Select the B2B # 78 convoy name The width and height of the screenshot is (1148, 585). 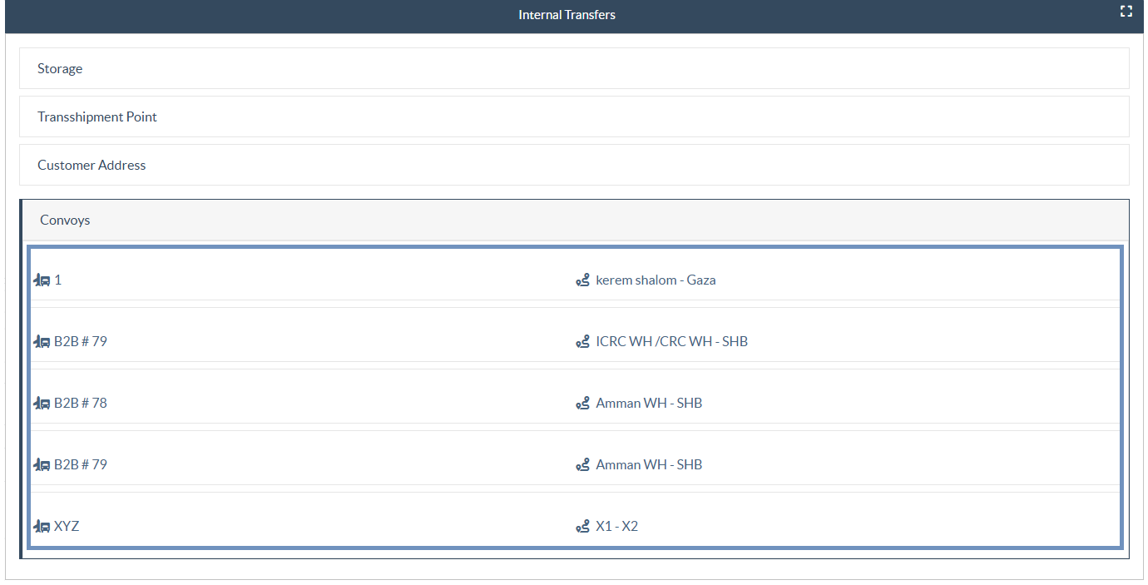pos(81,404)
